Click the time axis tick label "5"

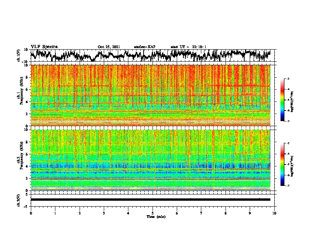[153, 213]
